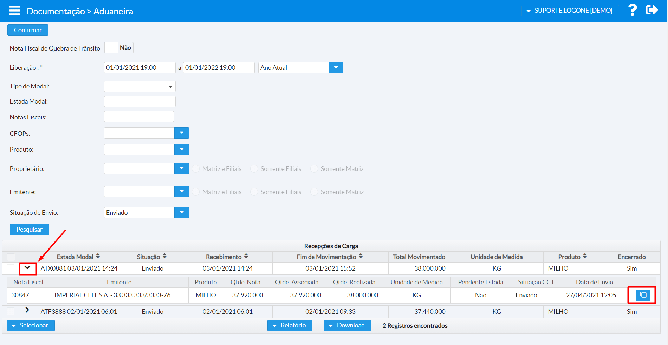This screenshot has height=345, width=668.
Task: Expand the ATF3888 row details
Action: pyautogui.click(x=27, y=311)
